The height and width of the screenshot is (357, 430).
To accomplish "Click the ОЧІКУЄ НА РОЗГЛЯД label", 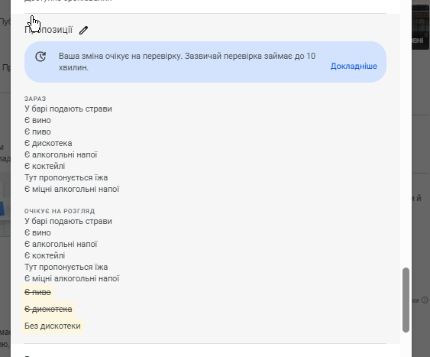I will 60,211.
